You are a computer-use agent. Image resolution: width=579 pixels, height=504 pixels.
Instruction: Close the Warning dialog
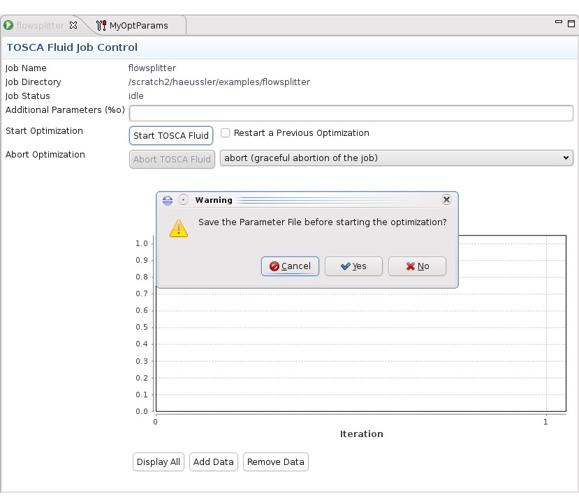point(446,199)
